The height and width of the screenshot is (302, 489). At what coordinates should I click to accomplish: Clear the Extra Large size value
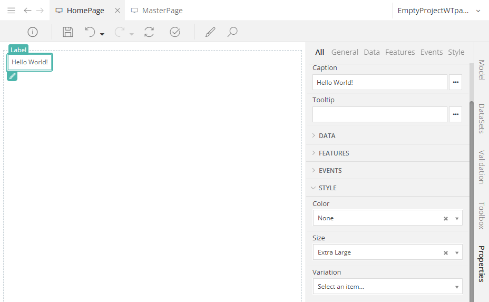coord(445,253)
